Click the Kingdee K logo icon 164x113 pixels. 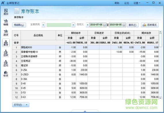[x=3, y=3]
